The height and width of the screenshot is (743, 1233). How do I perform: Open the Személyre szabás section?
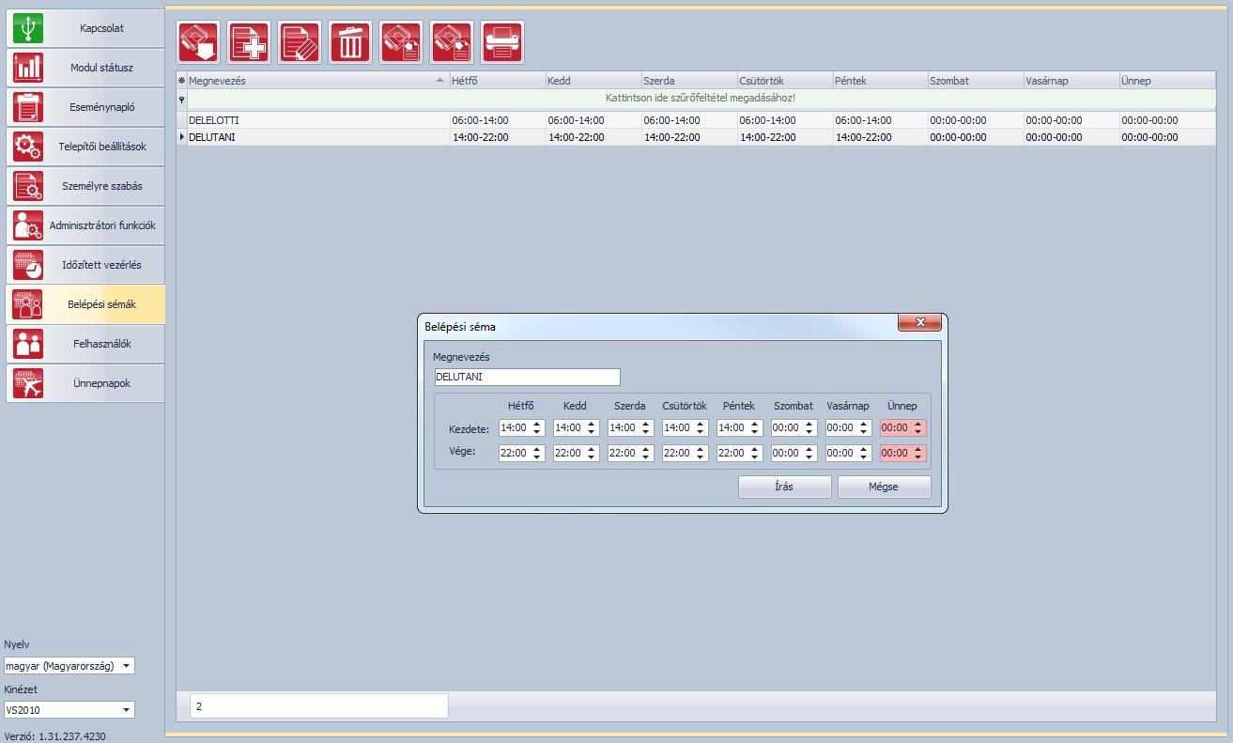point(85,186)
